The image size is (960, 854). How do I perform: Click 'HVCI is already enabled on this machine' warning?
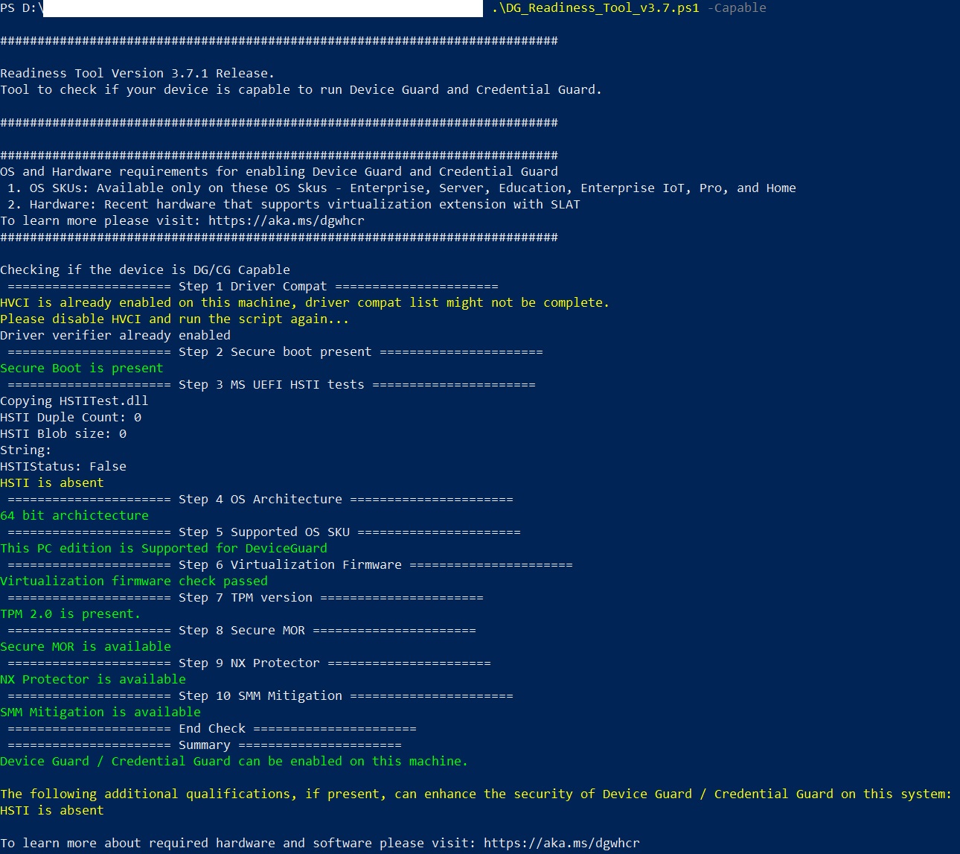coord(305,302)
